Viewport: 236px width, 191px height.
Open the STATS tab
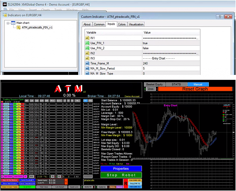pyautogui.click(x=176, y=84)
